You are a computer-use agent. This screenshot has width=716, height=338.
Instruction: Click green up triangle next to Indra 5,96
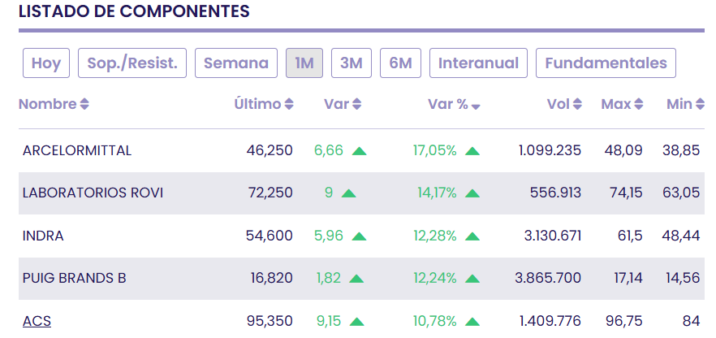tap(359, 236)
